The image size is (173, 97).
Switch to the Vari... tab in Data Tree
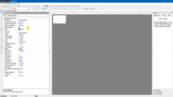coord(159,15)
